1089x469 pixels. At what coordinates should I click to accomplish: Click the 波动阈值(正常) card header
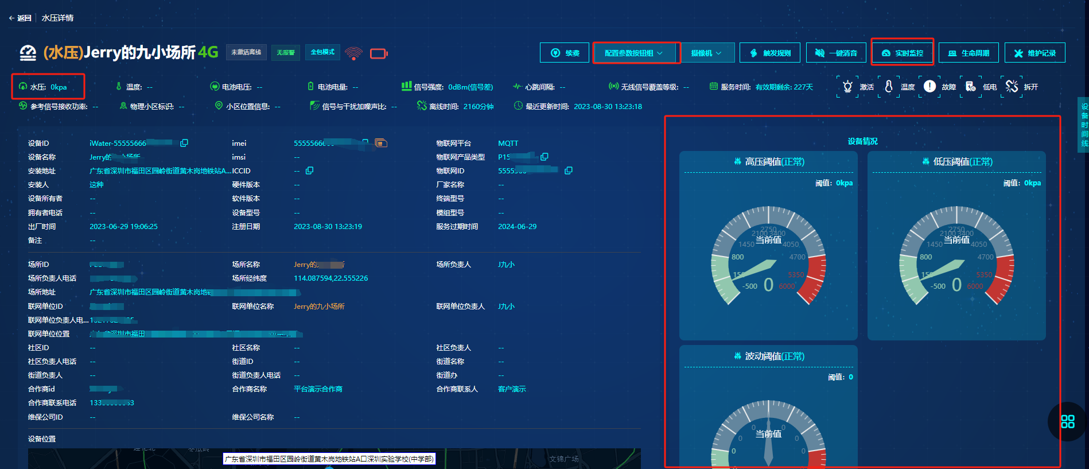769,356
